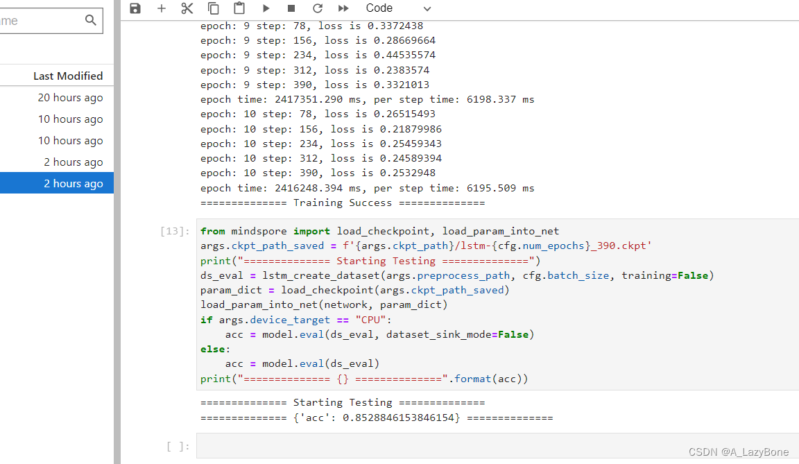Click the lstm_create_dataset code line
This screenshot has width=799, height=464.
click(x=457, y=275)
